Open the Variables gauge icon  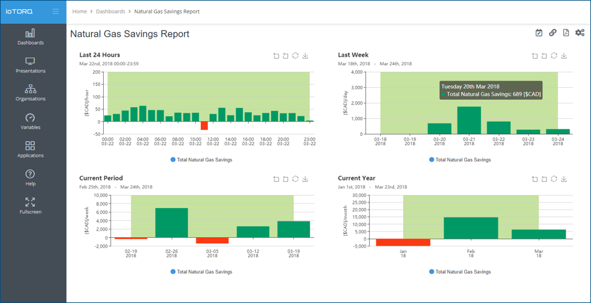click(x=30, y=117)
